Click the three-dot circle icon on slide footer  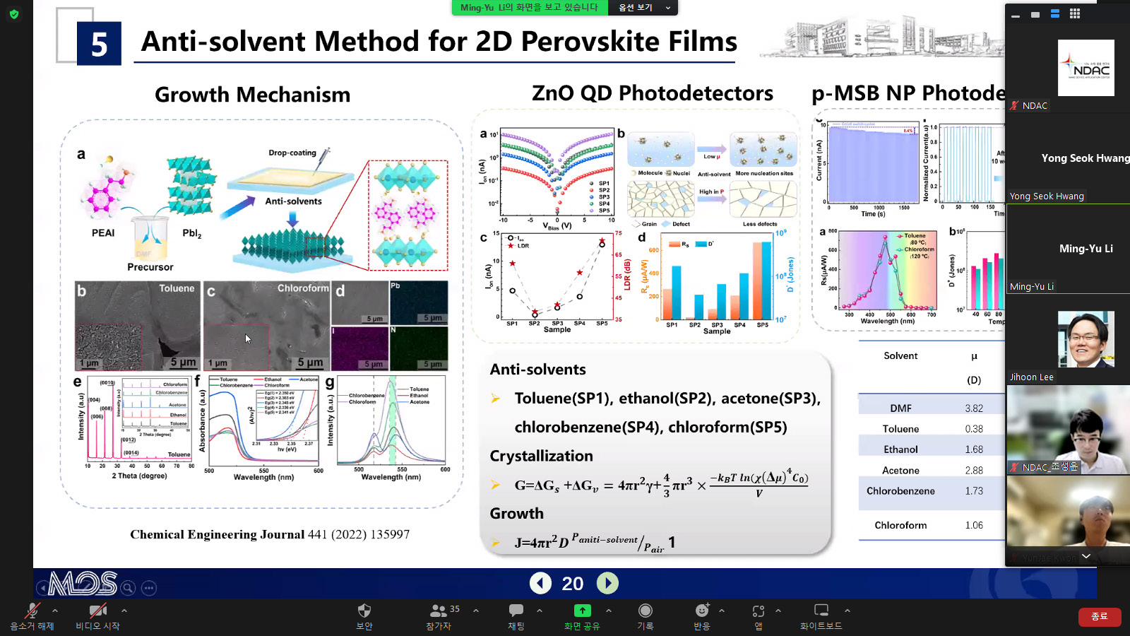pyautogui.click(x=148, y=587)
